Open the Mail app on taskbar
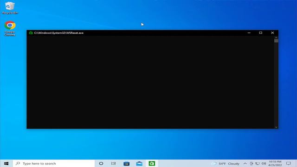This screenshot has height=167, width=297. [x=139, y=163]
